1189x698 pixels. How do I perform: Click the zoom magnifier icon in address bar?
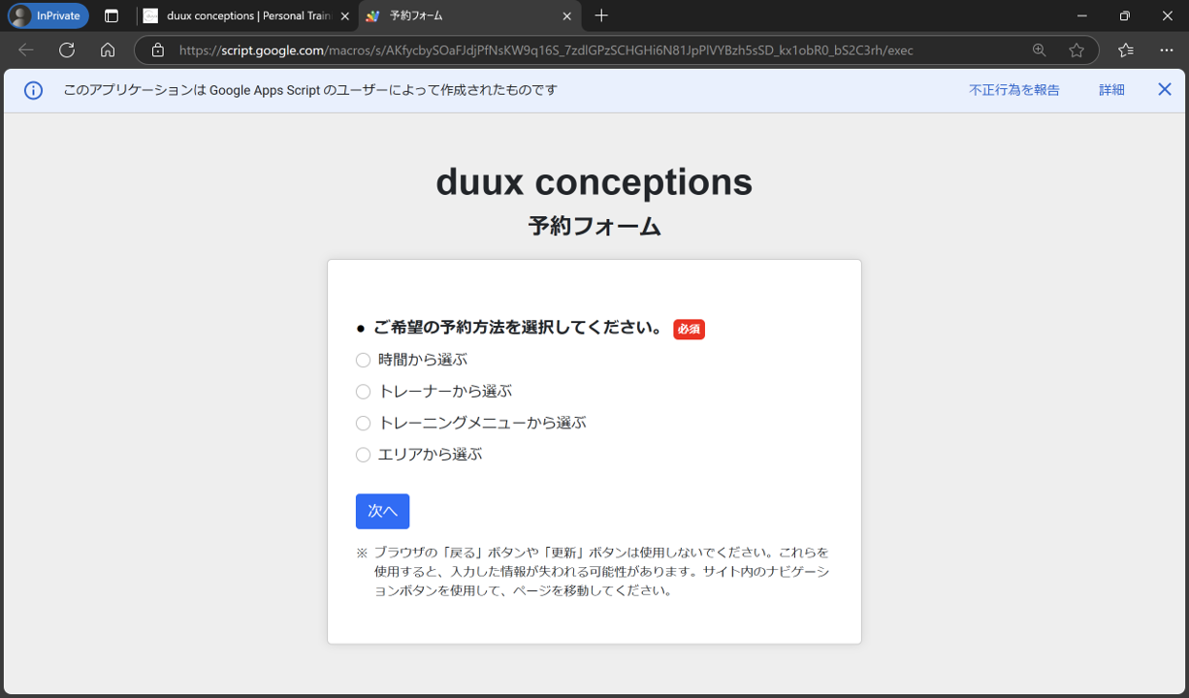click(1039, 50)
